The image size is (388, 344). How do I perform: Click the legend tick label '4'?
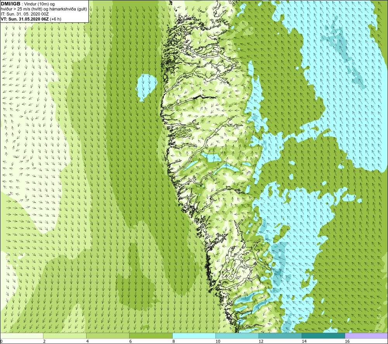(x=87, y=341)
